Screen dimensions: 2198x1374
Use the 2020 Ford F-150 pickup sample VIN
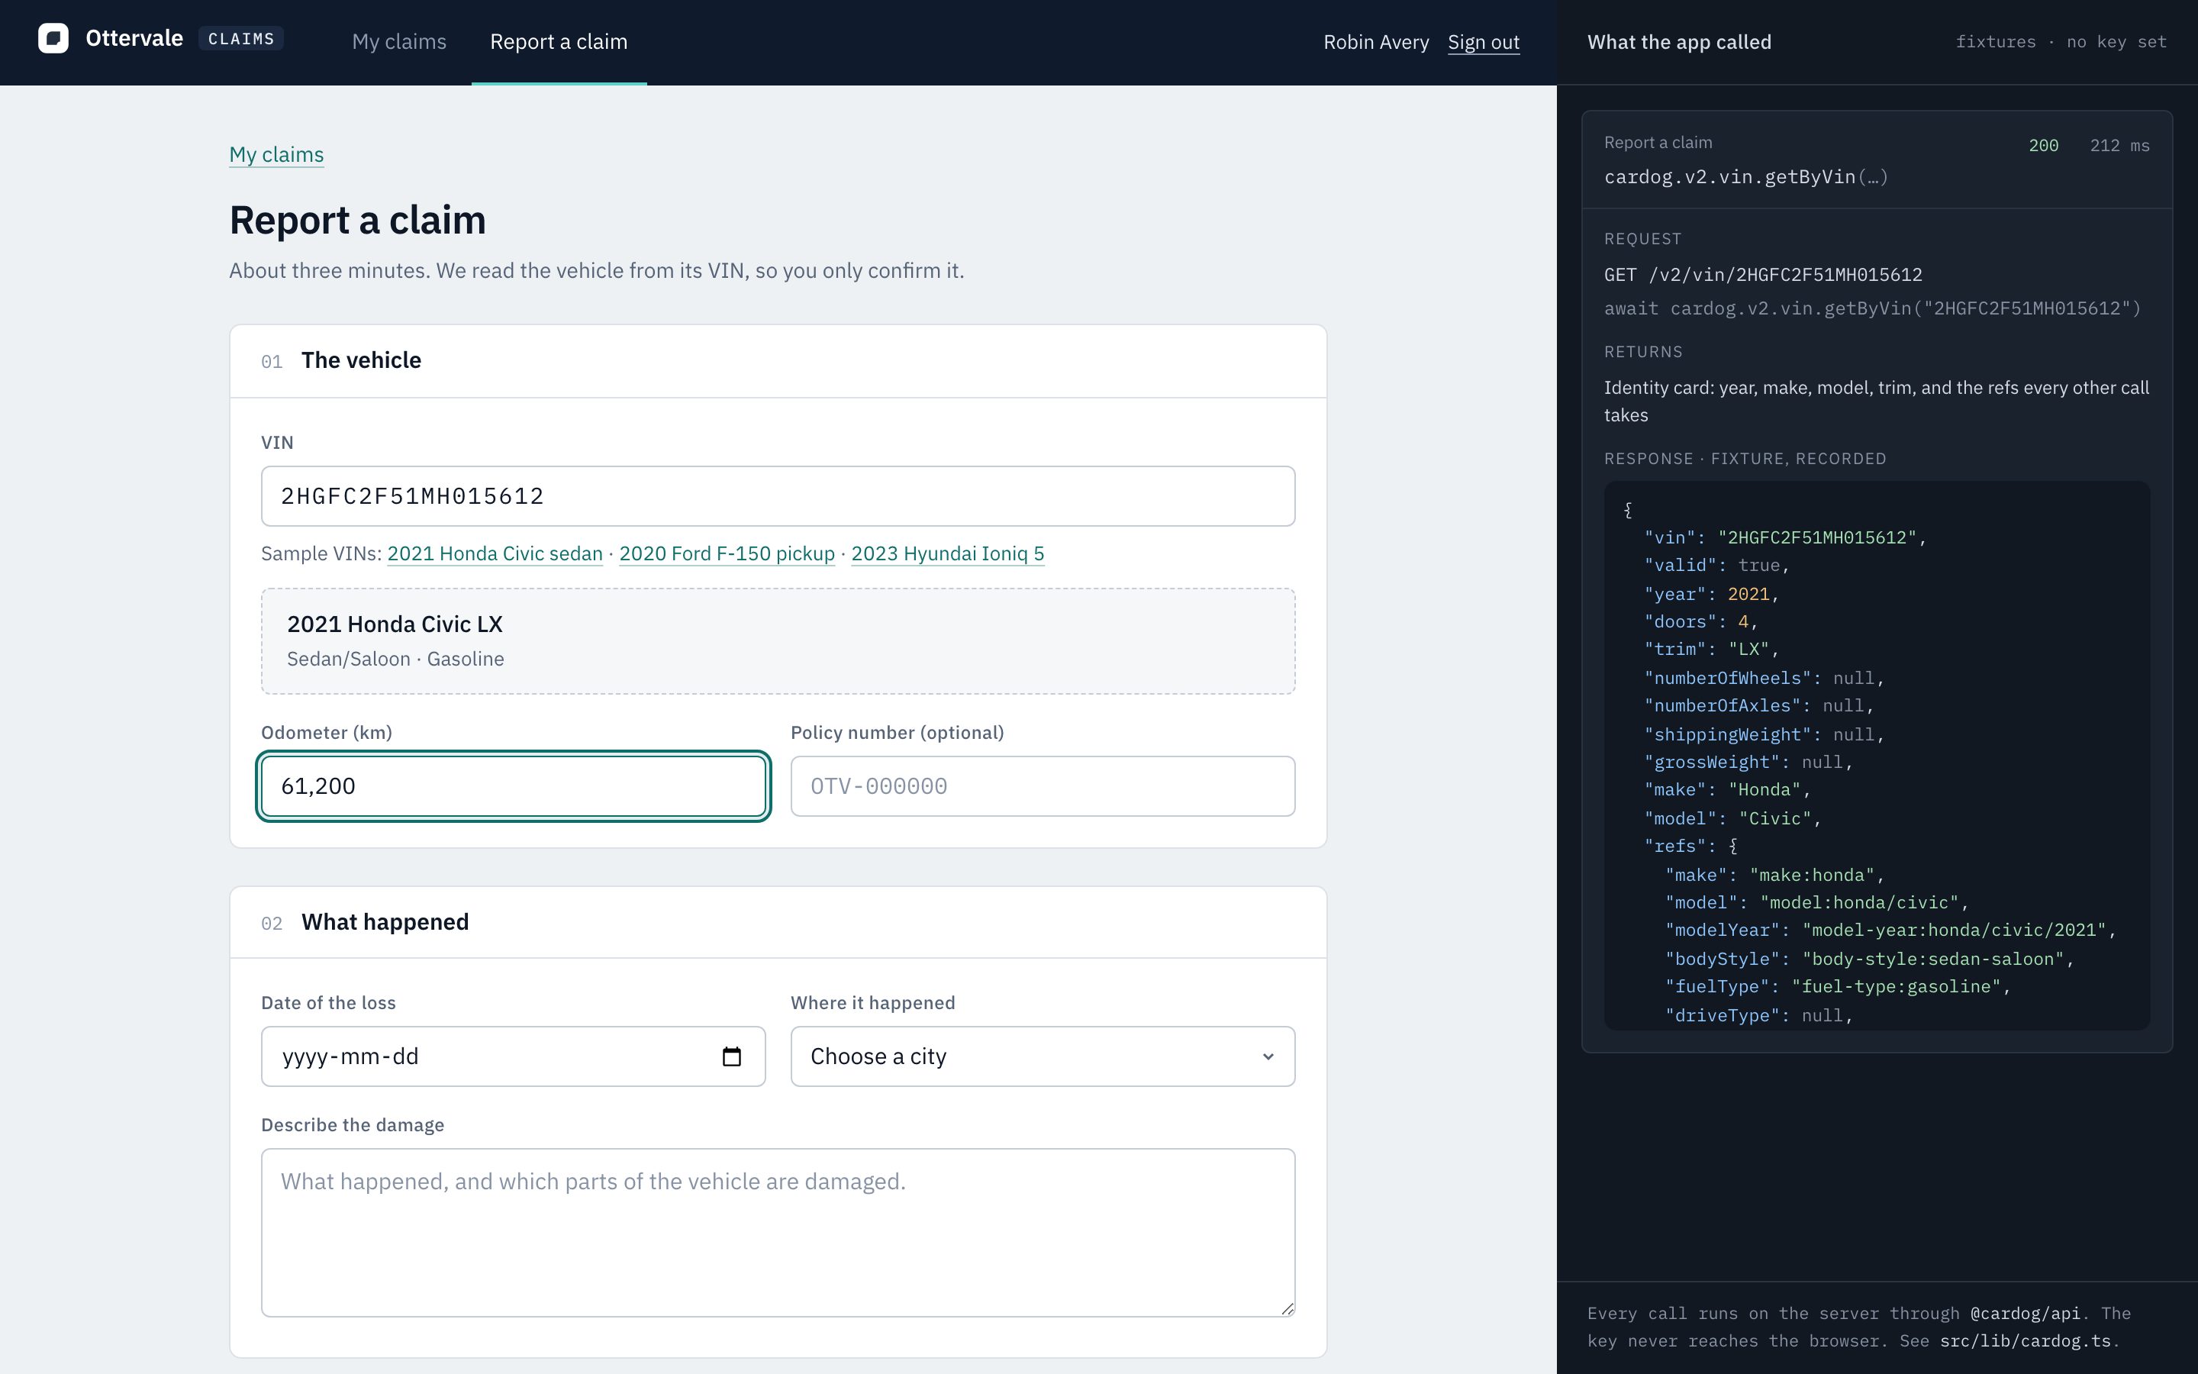point(727,553)
